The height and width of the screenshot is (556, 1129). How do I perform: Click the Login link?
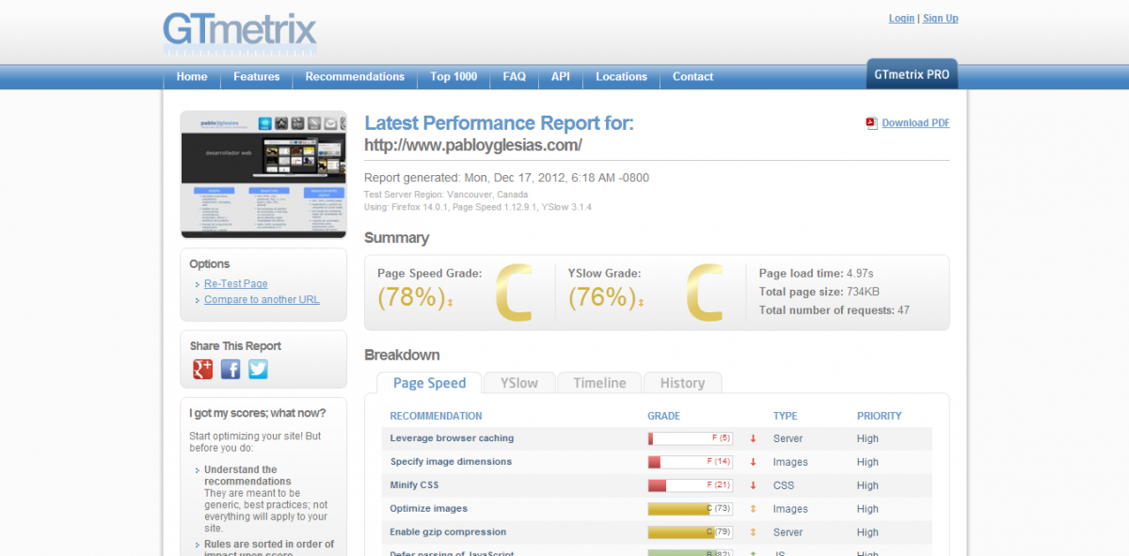point(901,18)
